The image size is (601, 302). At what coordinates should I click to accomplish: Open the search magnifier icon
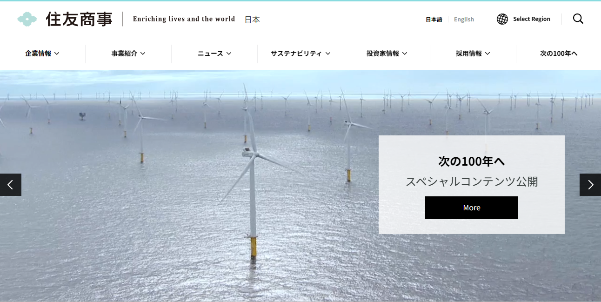coord(578,19)
